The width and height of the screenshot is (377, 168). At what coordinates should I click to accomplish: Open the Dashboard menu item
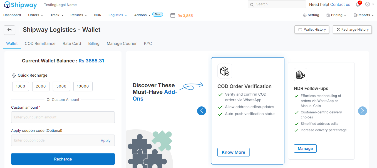coord(12,15)
